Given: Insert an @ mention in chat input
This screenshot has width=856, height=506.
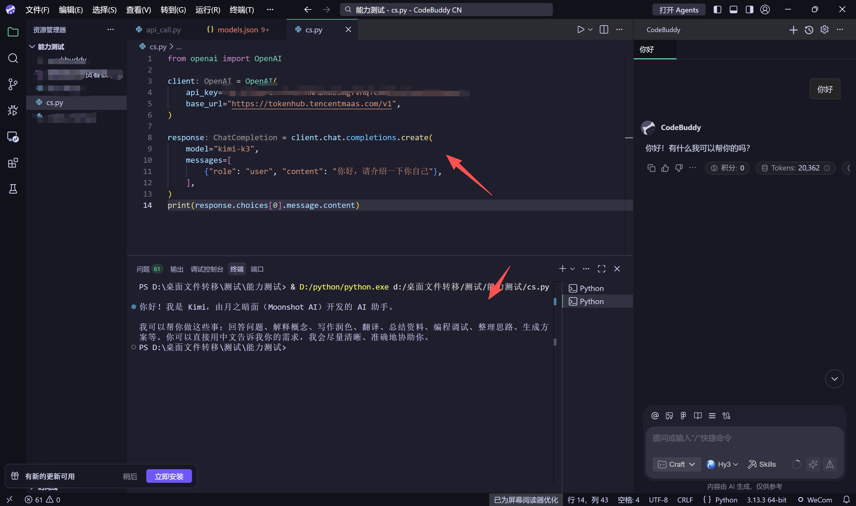Looking at the screenshot, I should pyautogui.click(x=655, y=416).
